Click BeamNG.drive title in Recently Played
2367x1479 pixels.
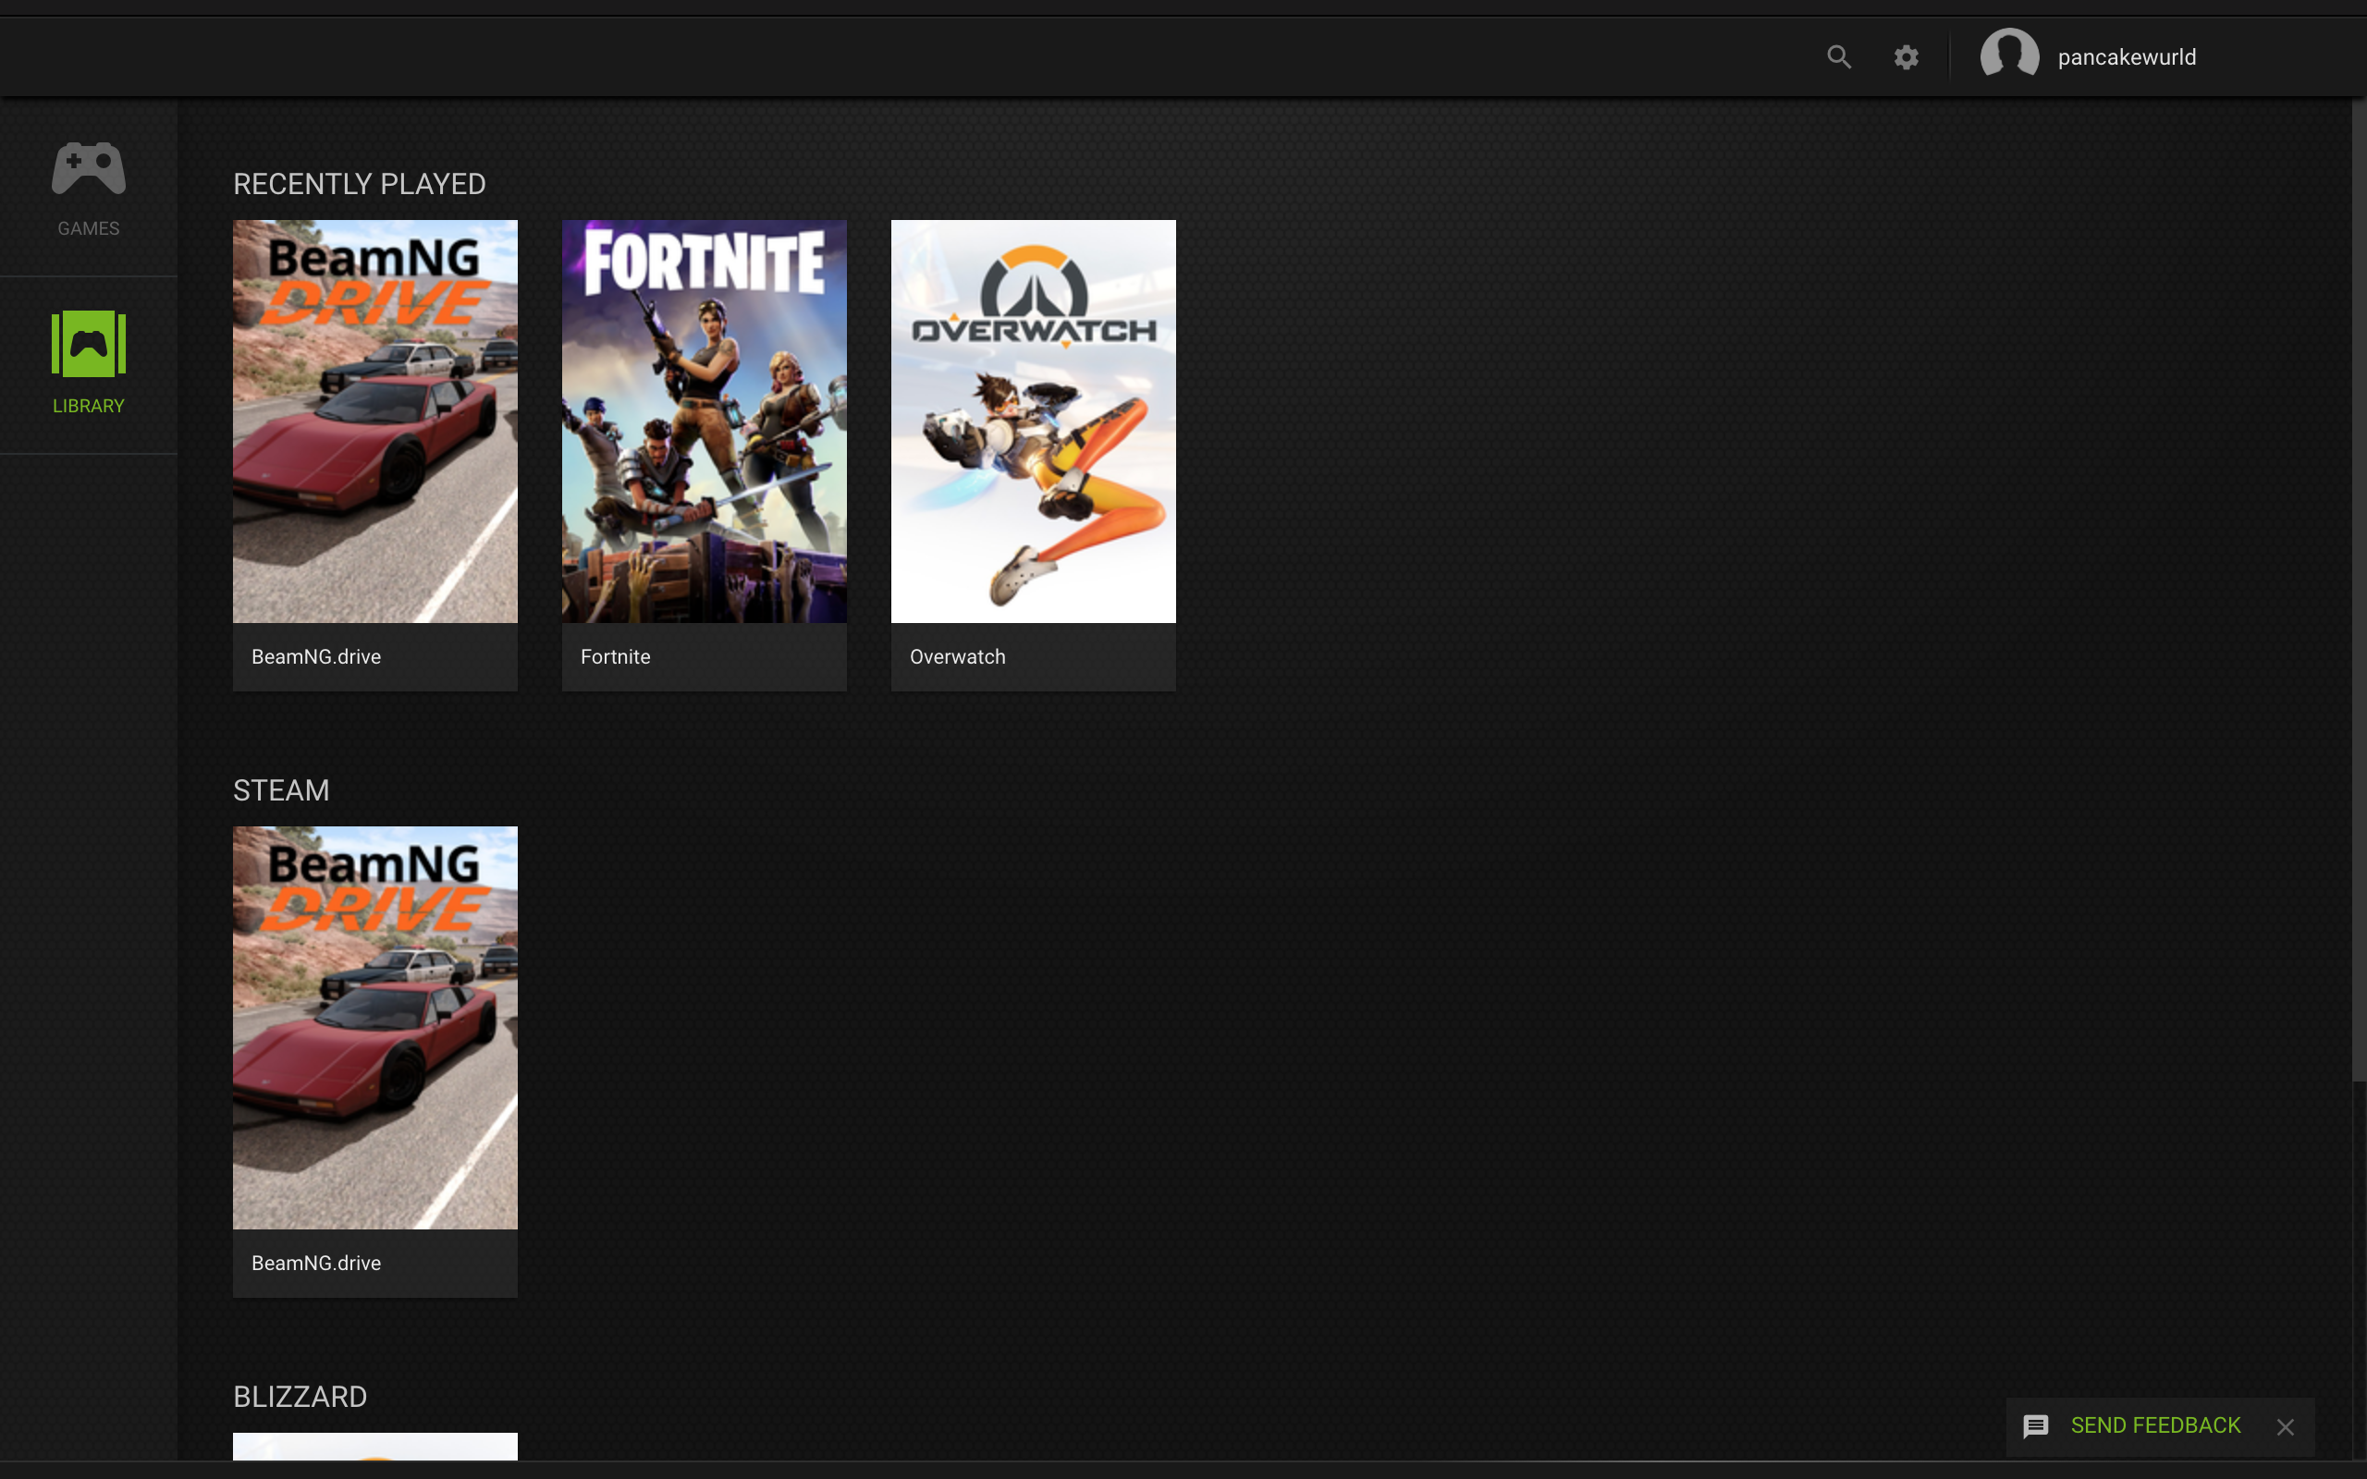click(316, 656)
